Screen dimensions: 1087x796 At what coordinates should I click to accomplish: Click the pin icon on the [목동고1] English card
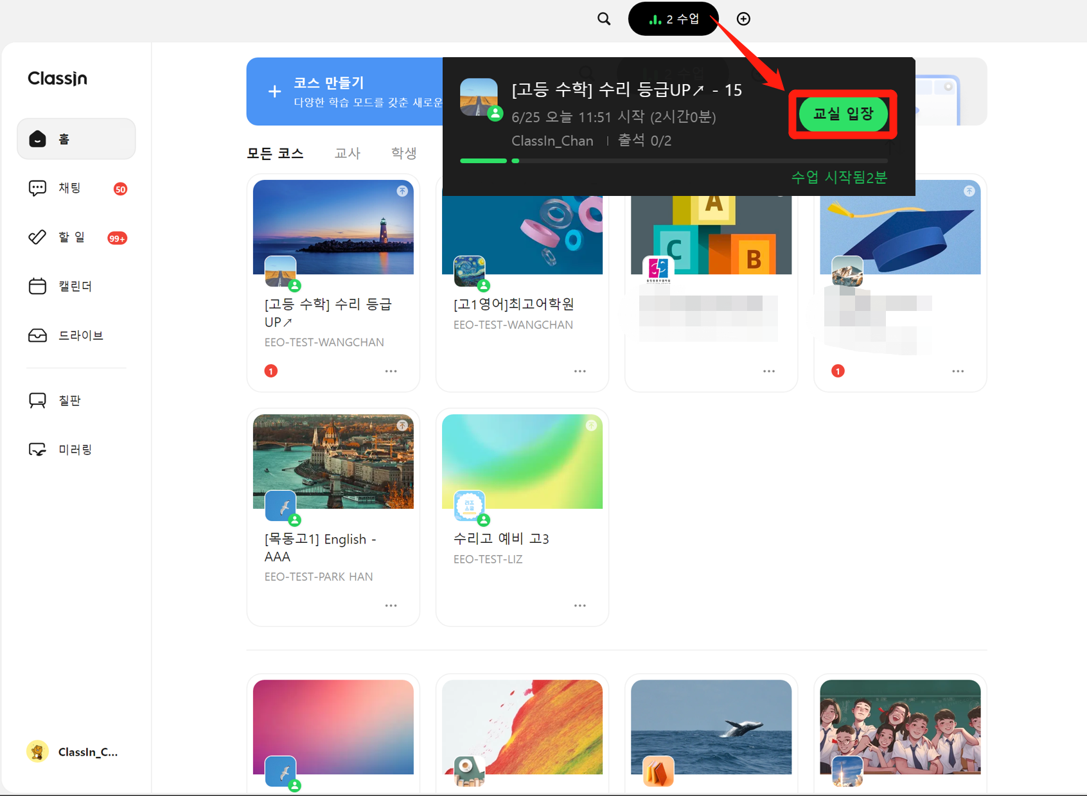pyautogui.click(x=402, y=425)
